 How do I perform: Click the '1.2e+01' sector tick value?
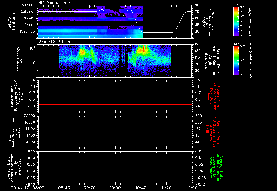(28, 25)
